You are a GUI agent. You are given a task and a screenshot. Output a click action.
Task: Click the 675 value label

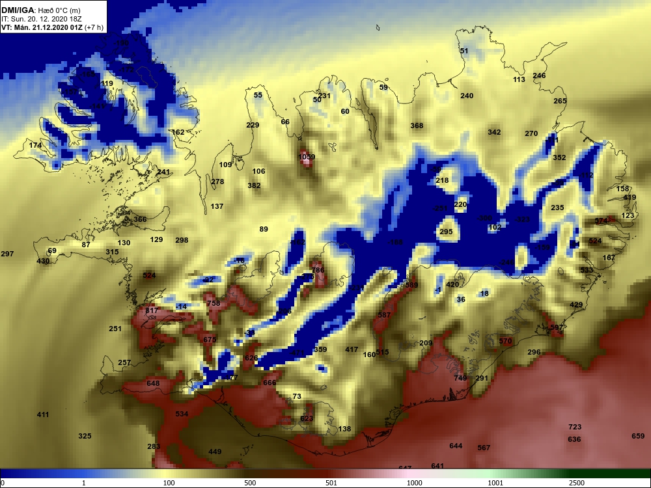(210, 340)
